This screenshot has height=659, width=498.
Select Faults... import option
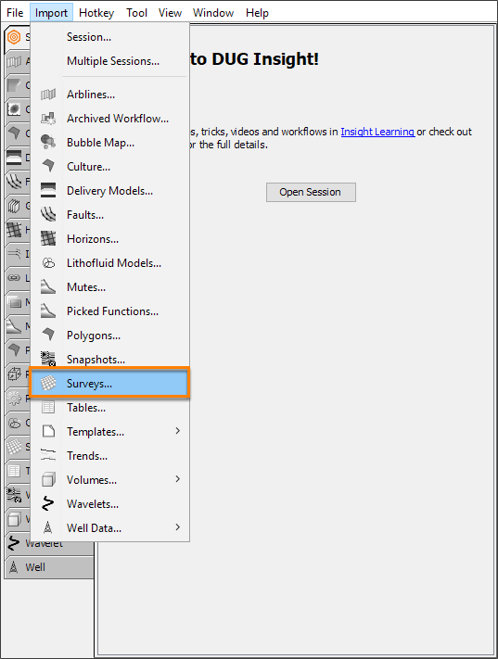[x=109, y=215]
